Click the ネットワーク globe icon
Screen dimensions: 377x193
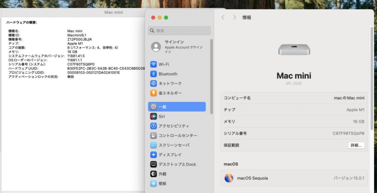point(153,83)
